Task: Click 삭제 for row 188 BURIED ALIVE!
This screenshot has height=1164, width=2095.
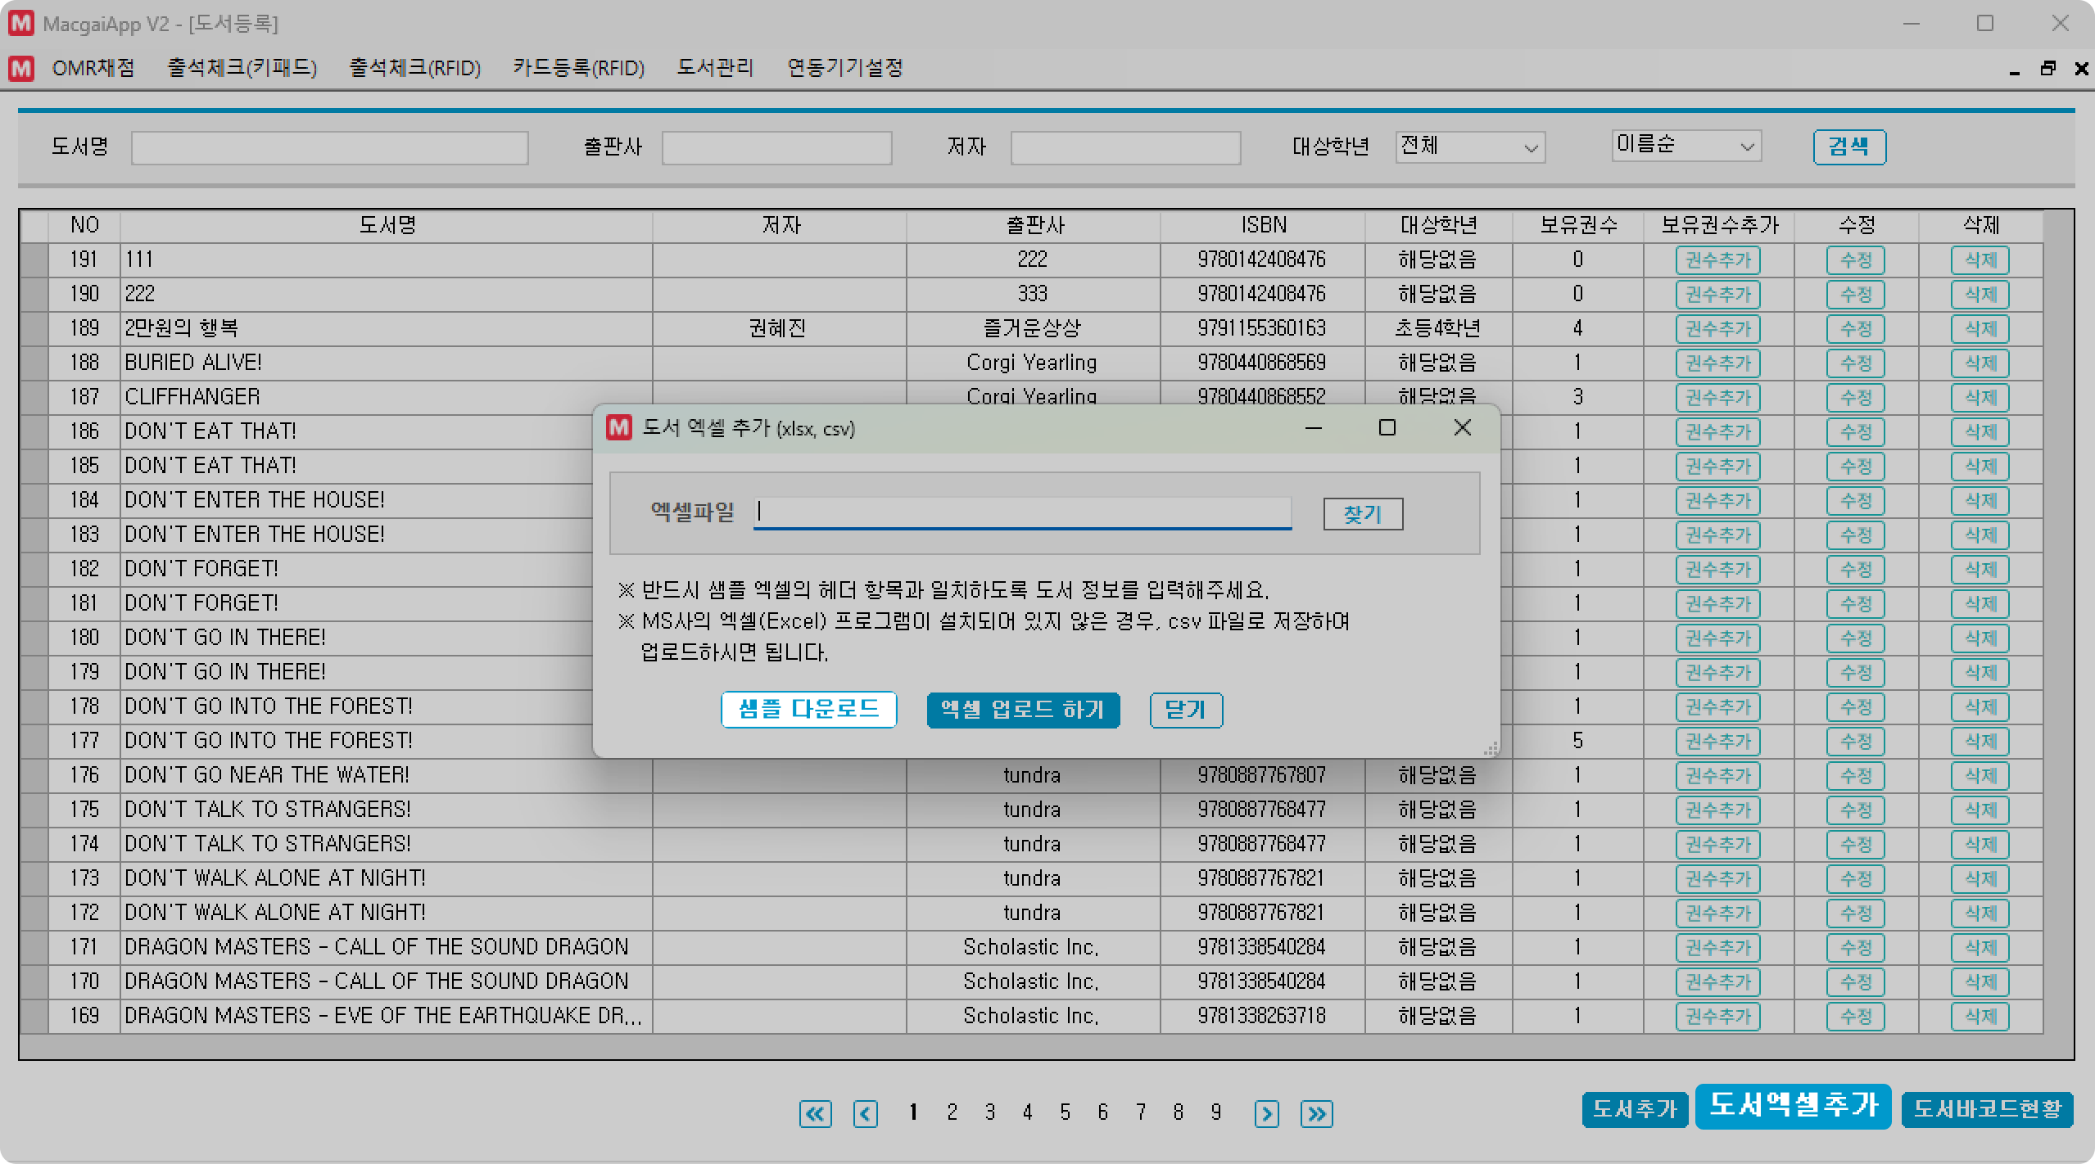Action: point(1980,363)
